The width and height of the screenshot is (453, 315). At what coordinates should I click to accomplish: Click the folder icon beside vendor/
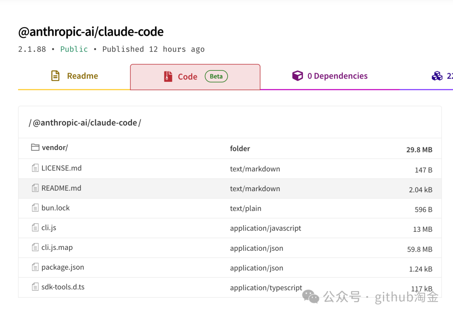coord(36,147)
